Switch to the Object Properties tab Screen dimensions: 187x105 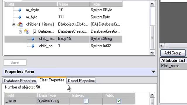[81, 80]
